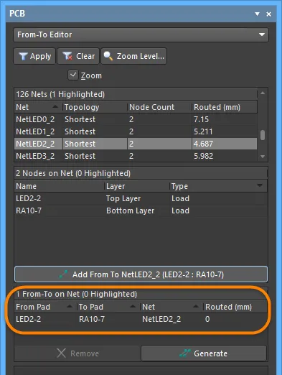This screenshot has height=375, width=282.
Task: Toggle the Zoom checkbox
Action: [x=73, y=75]
